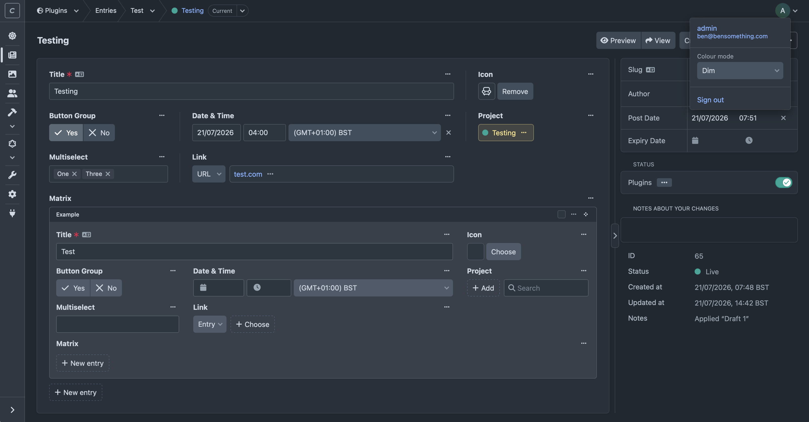Open the Settings gear in sidebar
Screen dimensions: 809x422
12,194
